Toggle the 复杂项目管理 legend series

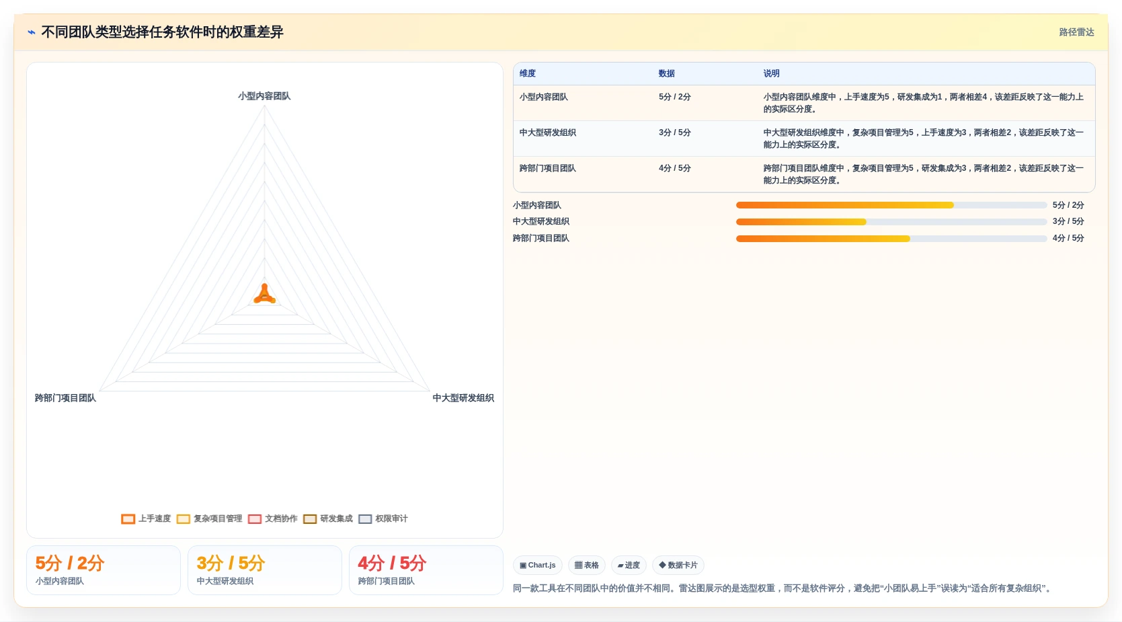pos(209,518)
